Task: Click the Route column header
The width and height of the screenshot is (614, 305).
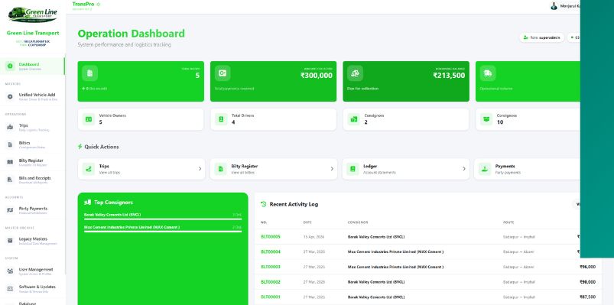Action: pos(508,222)
